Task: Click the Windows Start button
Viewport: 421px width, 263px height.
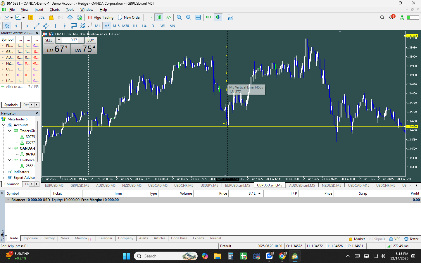Action: 126,256
